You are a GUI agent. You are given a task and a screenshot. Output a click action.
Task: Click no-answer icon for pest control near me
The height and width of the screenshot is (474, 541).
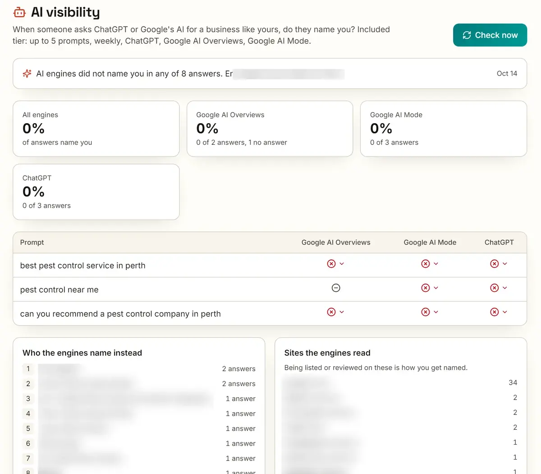(336, 288)
